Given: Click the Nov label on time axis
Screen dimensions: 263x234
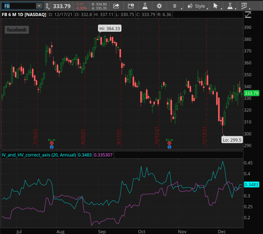Looking at the screenshot, I should (x=182, y=231).
